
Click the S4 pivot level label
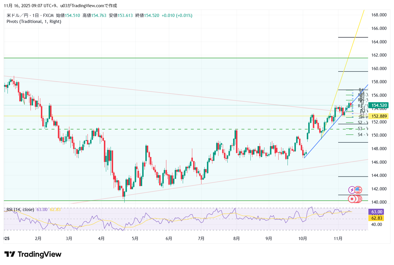pyautogui.click(x=360, y=135)
